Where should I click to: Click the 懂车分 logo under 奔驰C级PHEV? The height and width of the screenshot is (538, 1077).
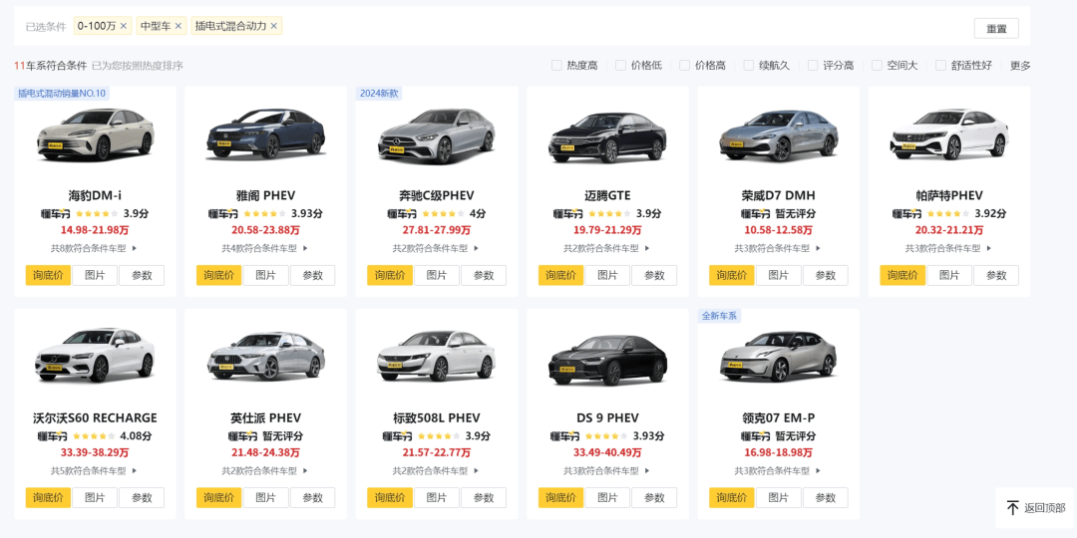pyautogui.click(x=401, y=213)
